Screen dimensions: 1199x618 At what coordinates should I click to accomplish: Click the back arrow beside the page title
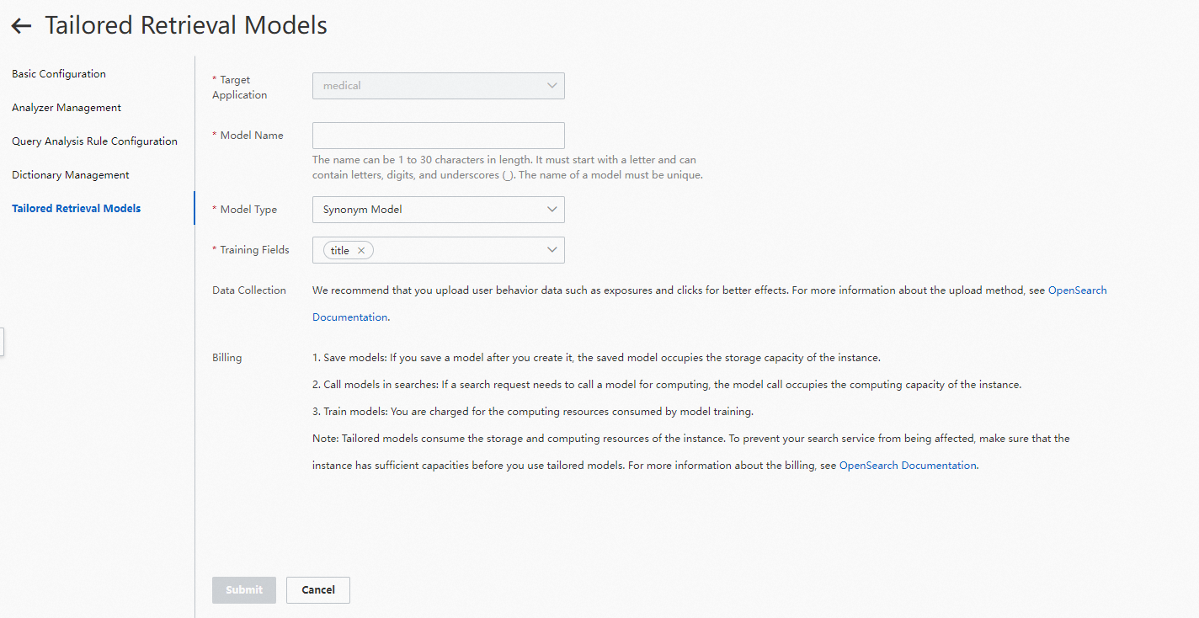click(21, 26)
